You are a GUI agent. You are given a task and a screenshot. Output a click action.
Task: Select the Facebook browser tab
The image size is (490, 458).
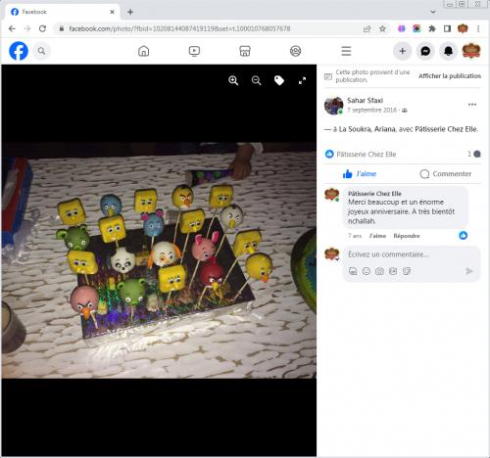(x=62, y=12)
